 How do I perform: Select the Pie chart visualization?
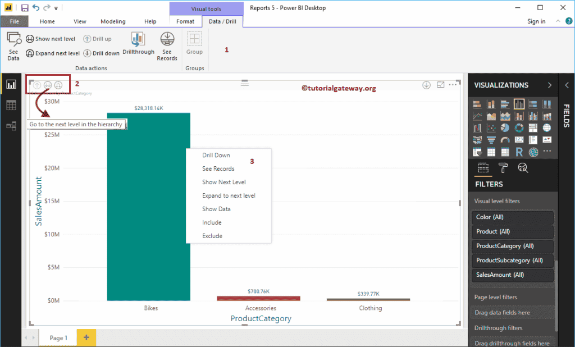click(505, 127)
